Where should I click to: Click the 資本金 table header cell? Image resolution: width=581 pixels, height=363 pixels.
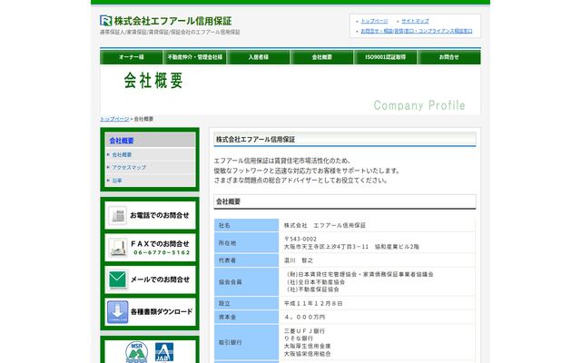point(246,317)
